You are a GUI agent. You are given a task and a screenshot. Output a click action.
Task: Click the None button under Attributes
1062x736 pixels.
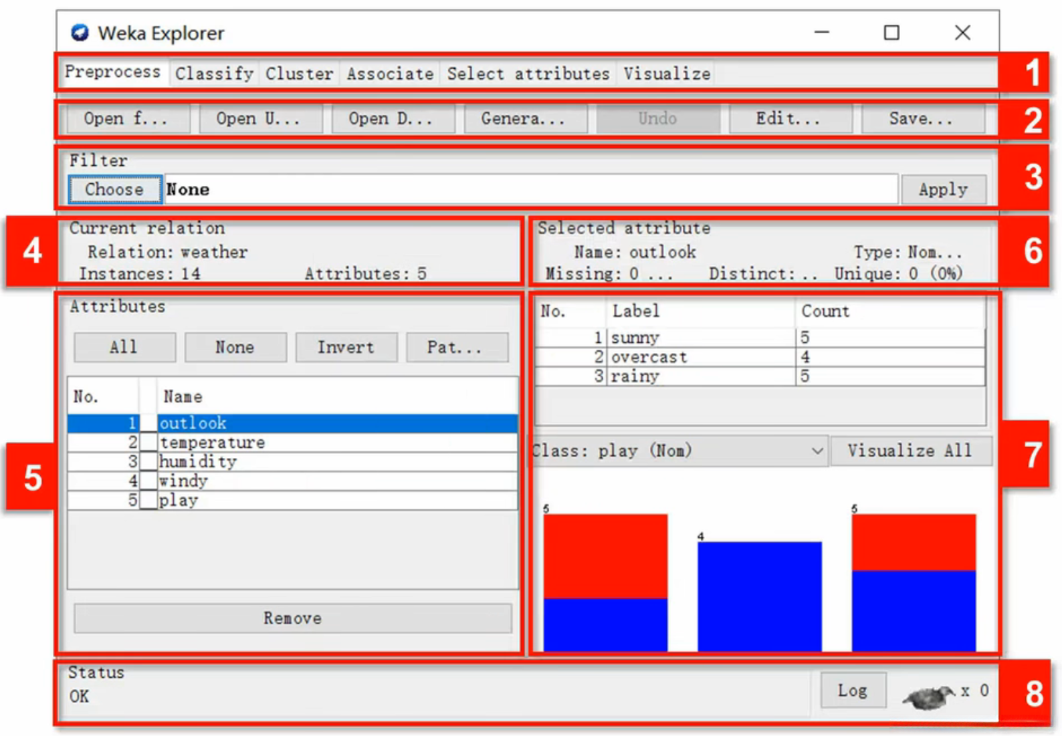tap(235, 348)
